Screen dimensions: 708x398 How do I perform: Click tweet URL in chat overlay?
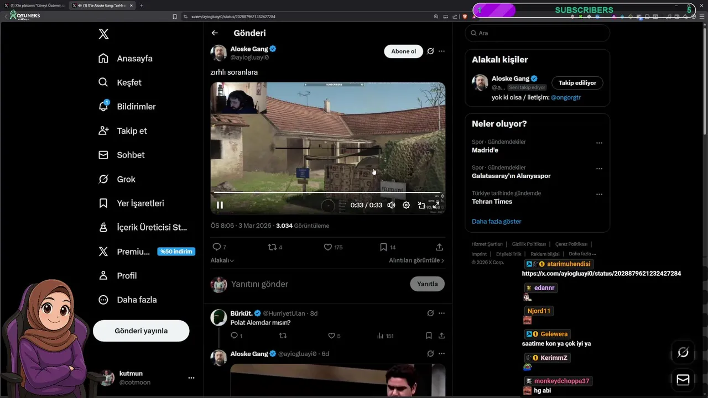pos(601,274)
